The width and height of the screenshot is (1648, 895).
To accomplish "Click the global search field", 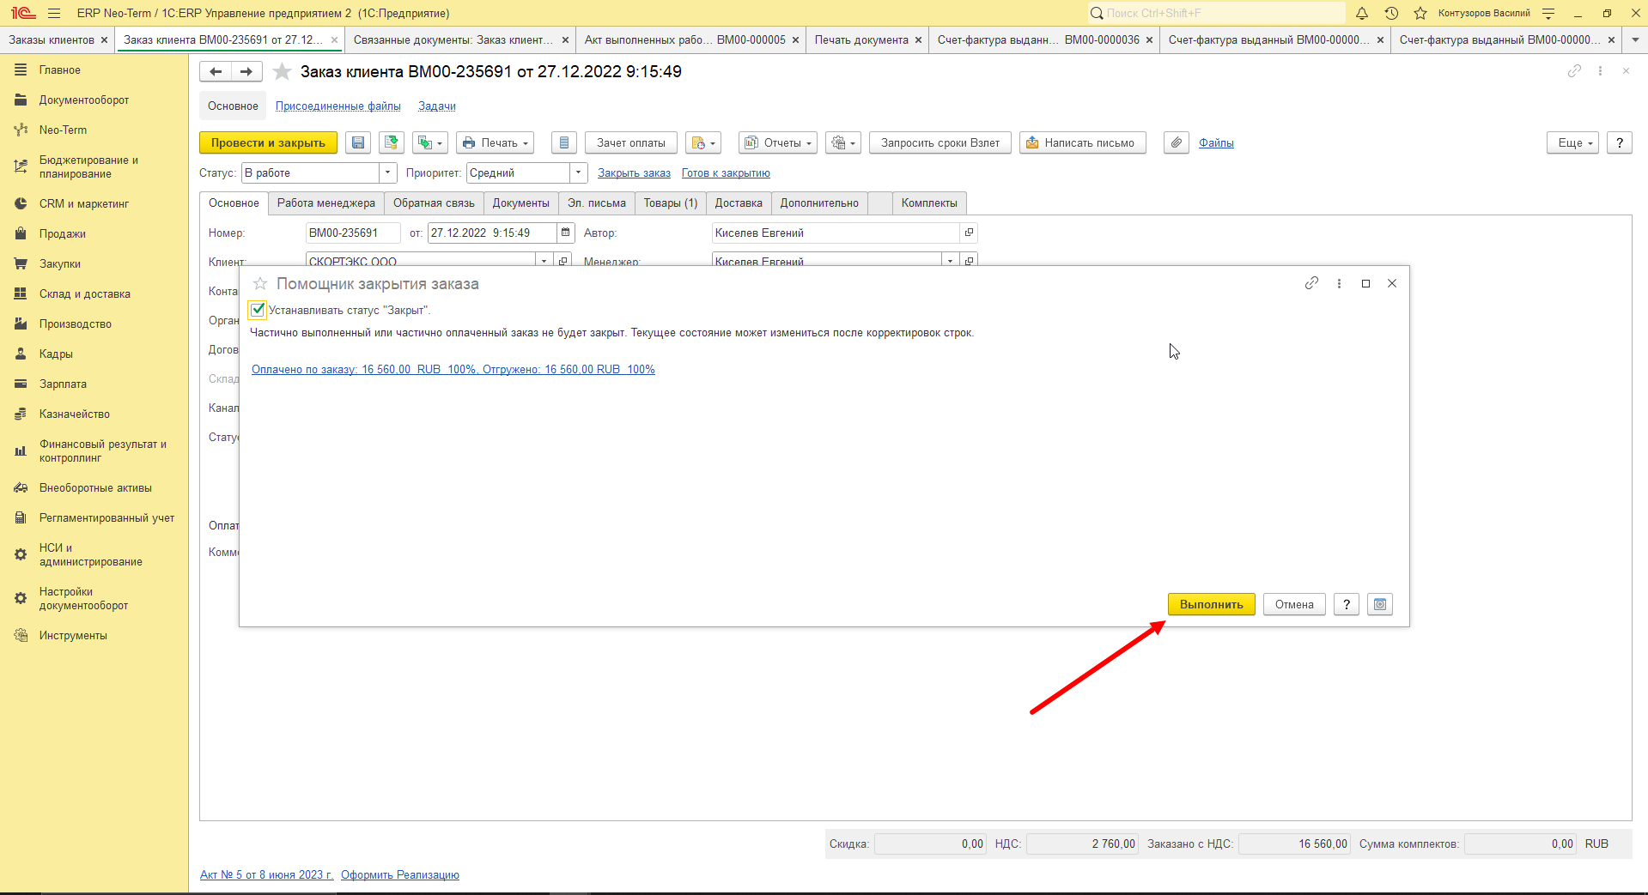I will coord(1216,13).
